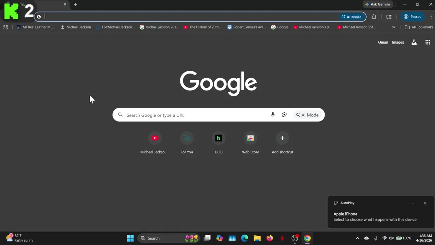Click the Chrome taskbar icon
Image resolution: width=435 pixels, height=245 pixels.
(307, 238)
